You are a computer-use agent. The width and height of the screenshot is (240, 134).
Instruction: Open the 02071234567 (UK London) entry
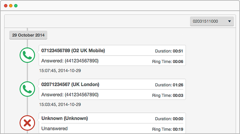[x=112, y=89]
